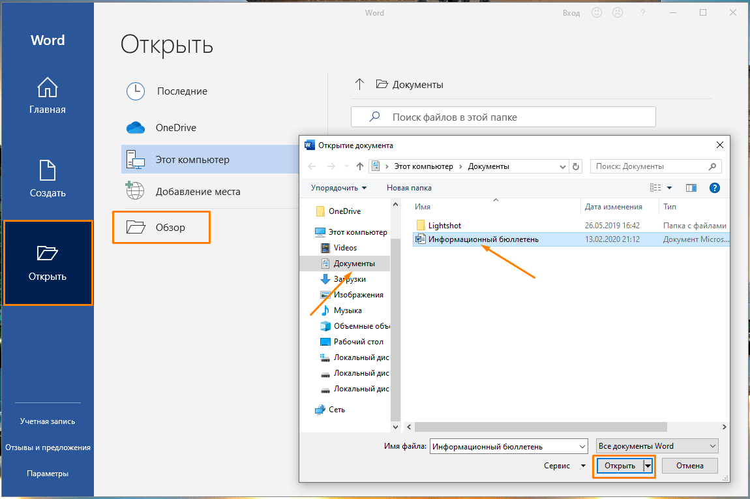Viewport: 750px width, 499px height.
Task: Open Параметры settings
Action: [x=48, y=474]
